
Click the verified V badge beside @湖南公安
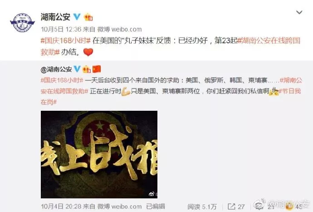[77, 69]
